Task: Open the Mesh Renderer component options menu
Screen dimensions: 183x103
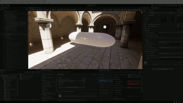Action: click(182, 26)
